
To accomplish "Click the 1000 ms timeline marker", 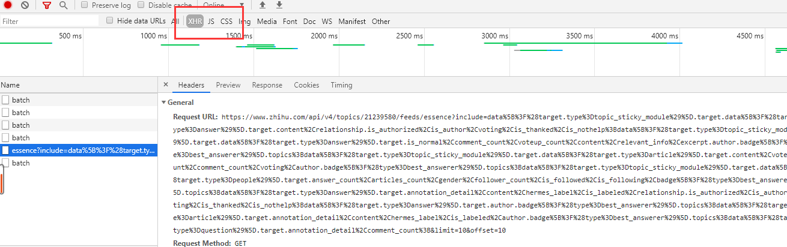I will 154,36.
